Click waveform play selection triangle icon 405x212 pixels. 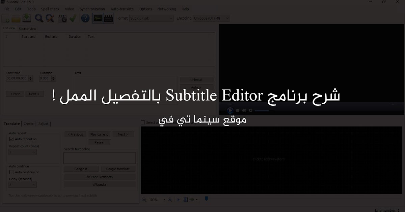(179, 200)
